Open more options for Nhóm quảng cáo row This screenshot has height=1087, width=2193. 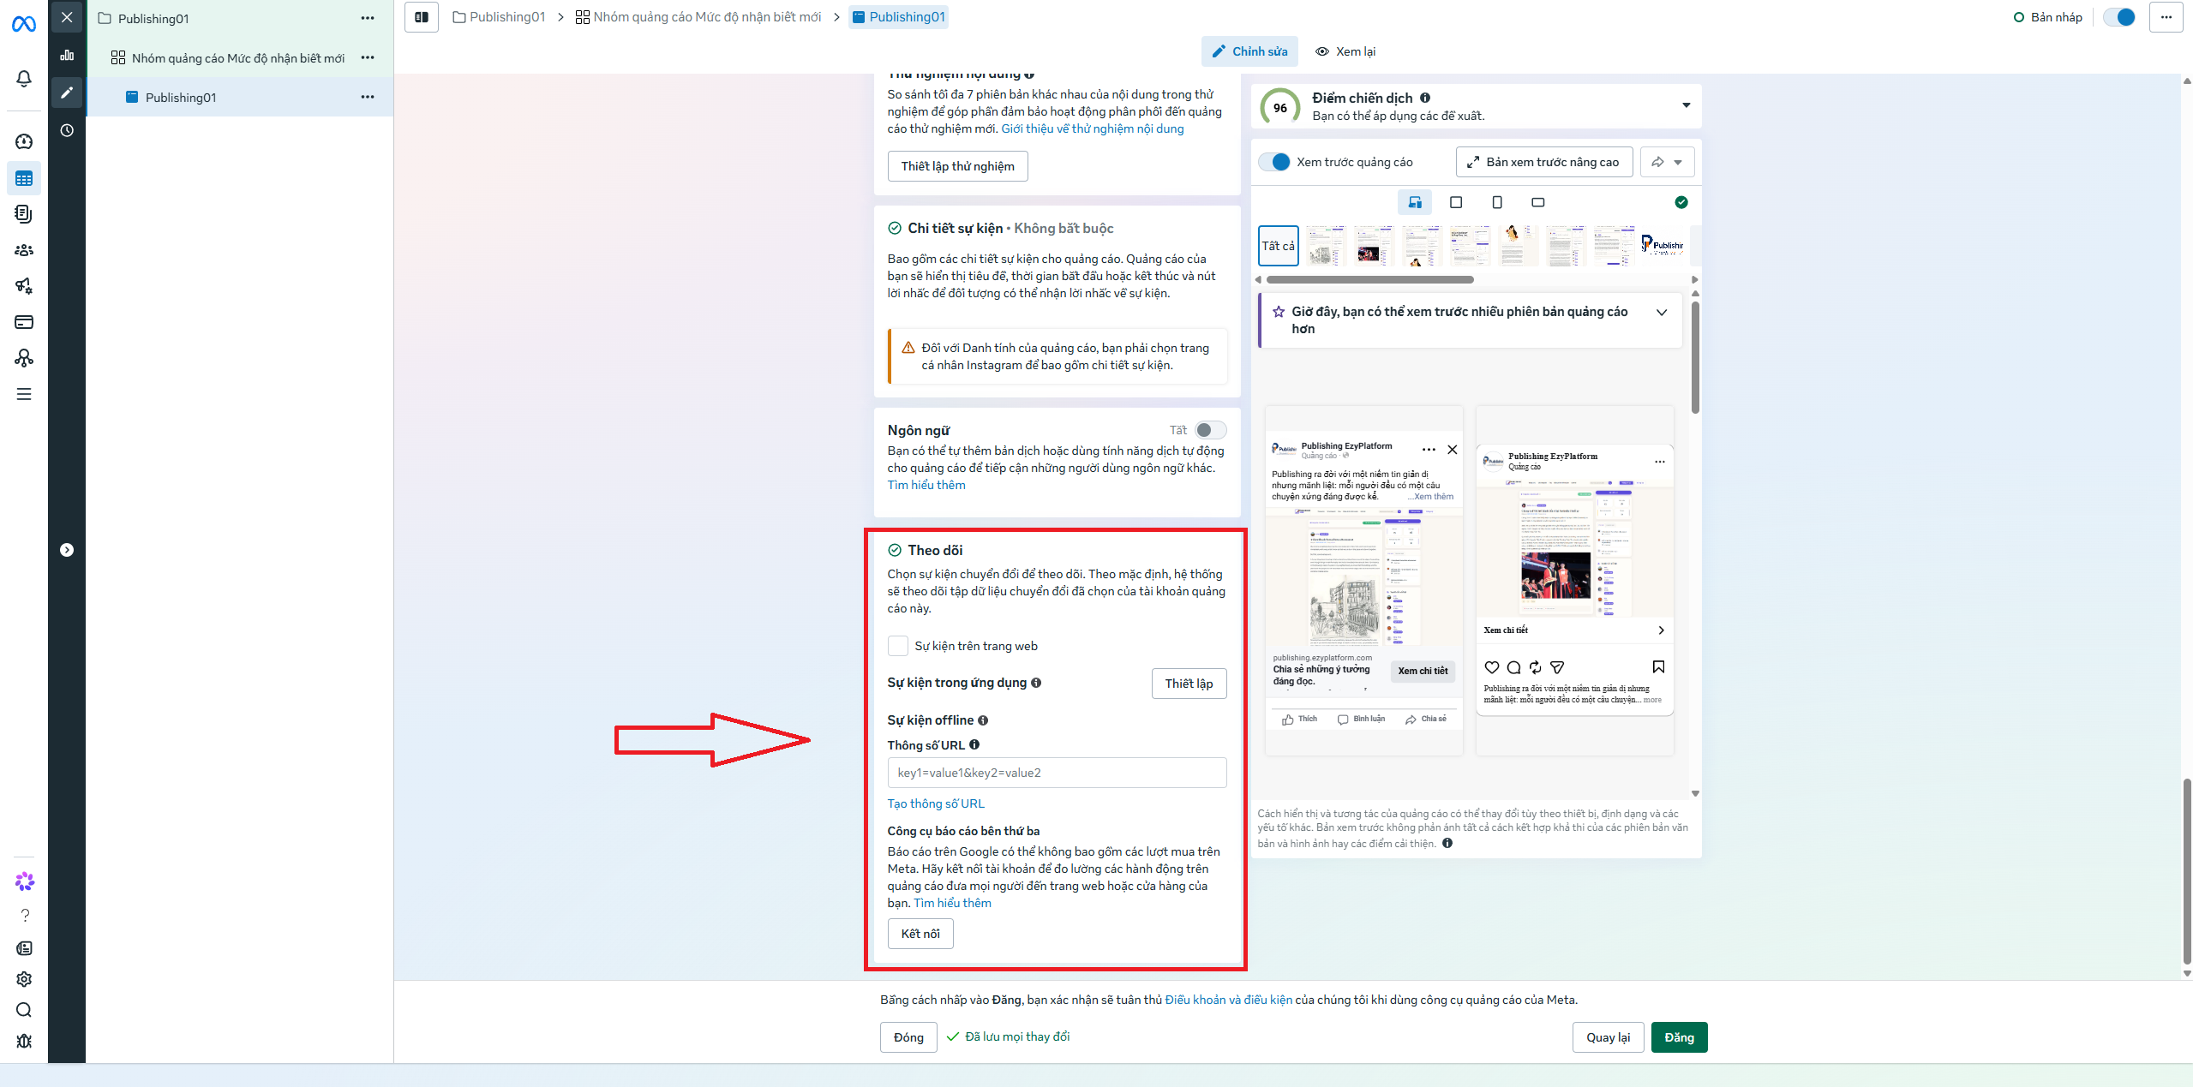(368, 57)
